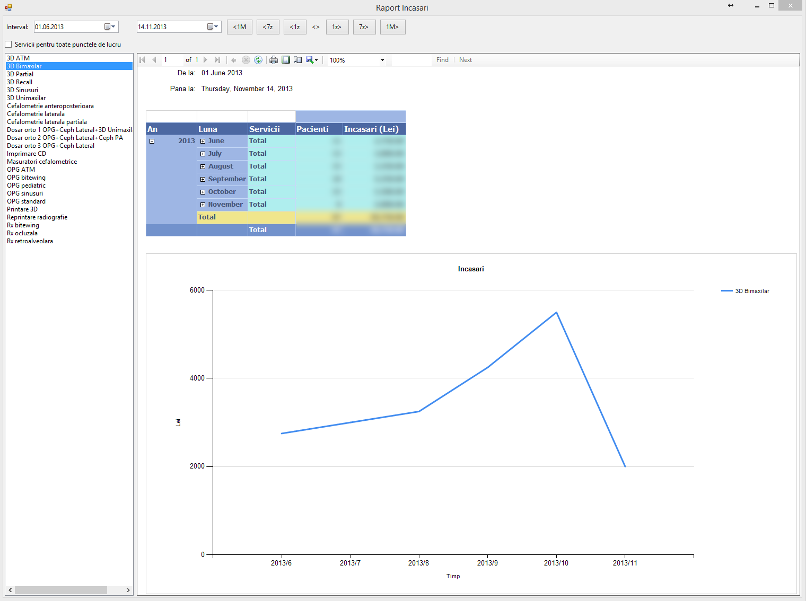The image size is (806, 601).
Task: Expand the July row
Action: point(203,154)
